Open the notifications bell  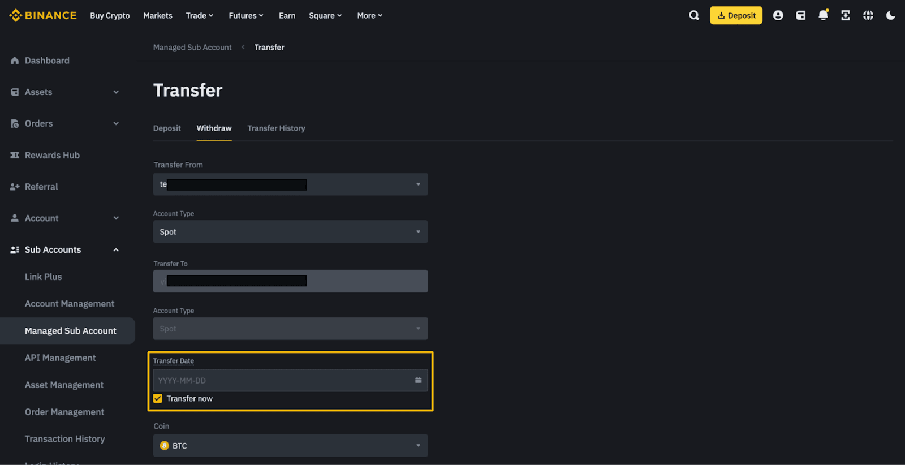pos(823,15)
